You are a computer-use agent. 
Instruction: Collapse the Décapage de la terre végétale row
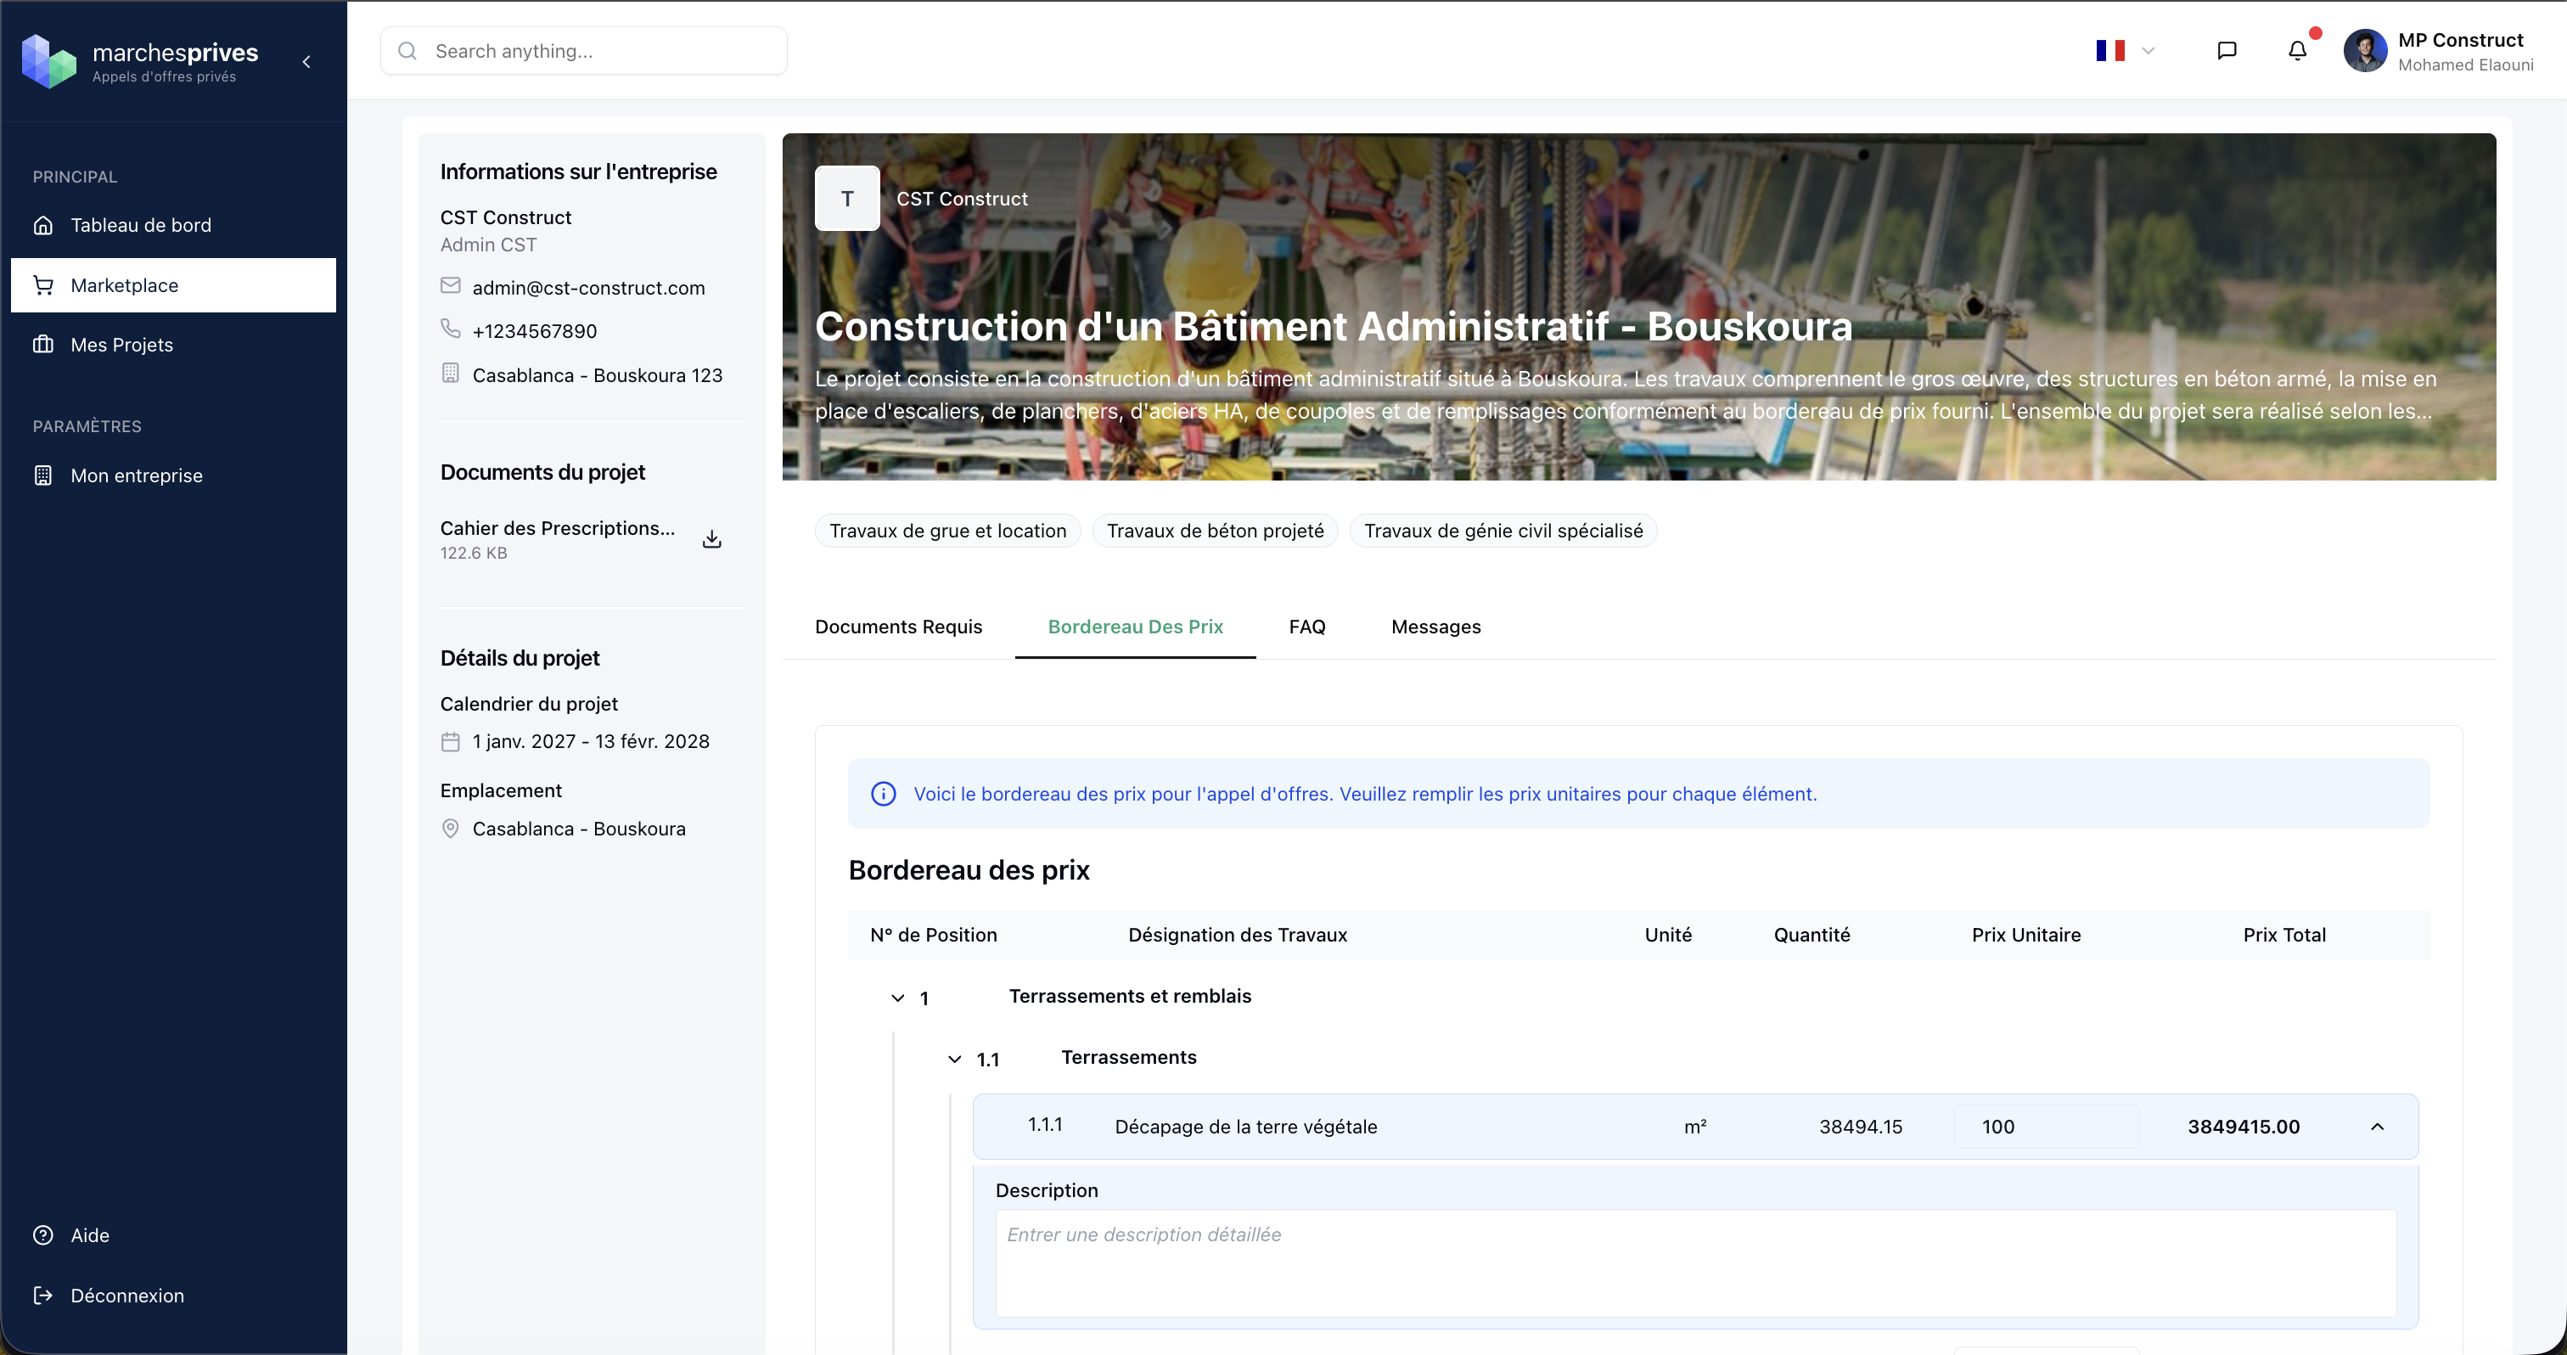click(x=2377, y=1127)
